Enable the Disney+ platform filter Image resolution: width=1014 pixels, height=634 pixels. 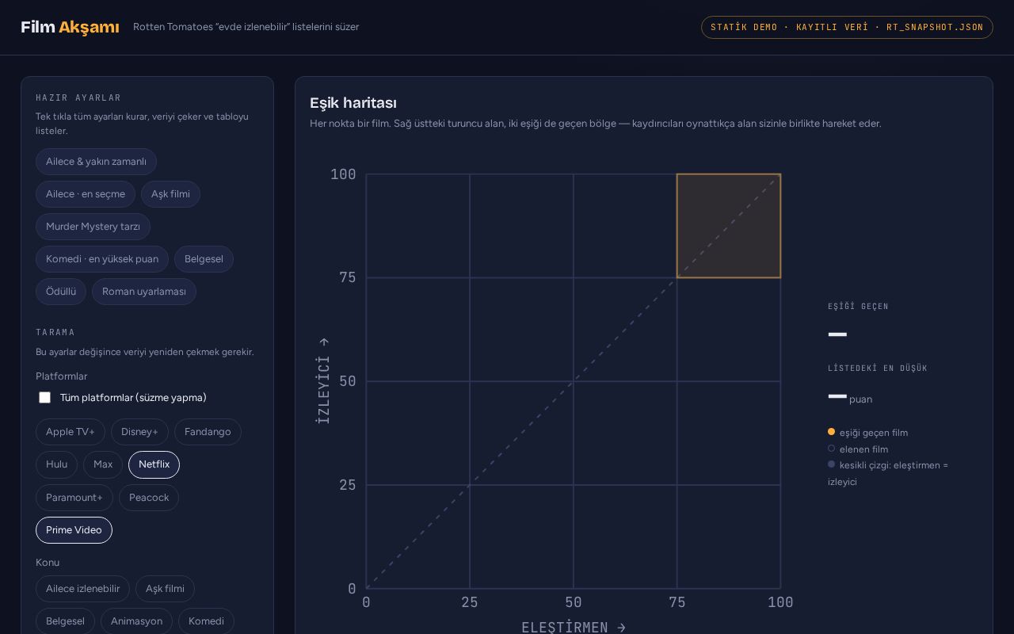click(x=139, y=432)
